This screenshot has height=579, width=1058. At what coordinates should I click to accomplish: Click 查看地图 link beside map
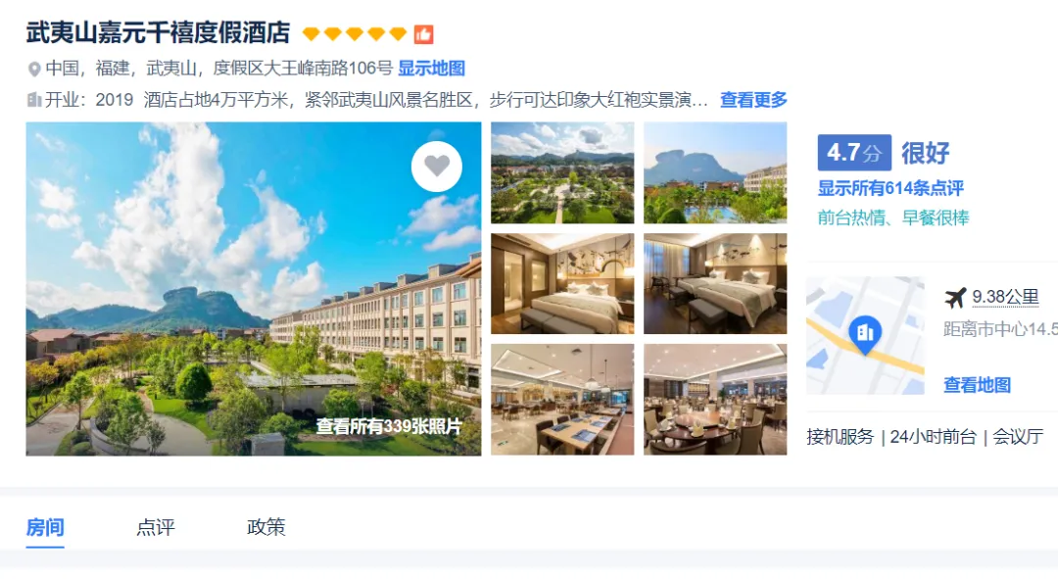[x=977, y=385]
